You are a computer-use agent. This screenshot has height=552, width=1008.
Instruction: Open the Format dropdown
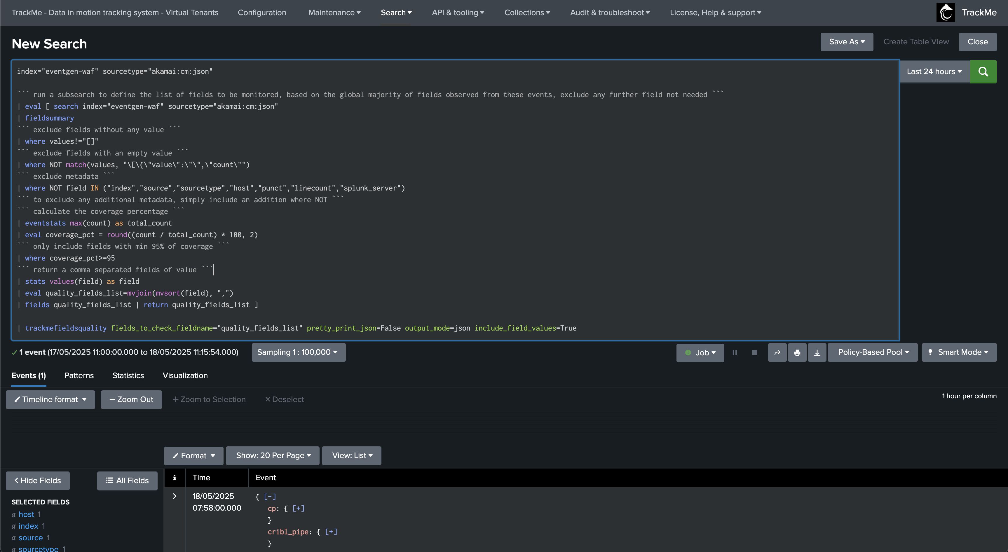click(x=194, y=456)
